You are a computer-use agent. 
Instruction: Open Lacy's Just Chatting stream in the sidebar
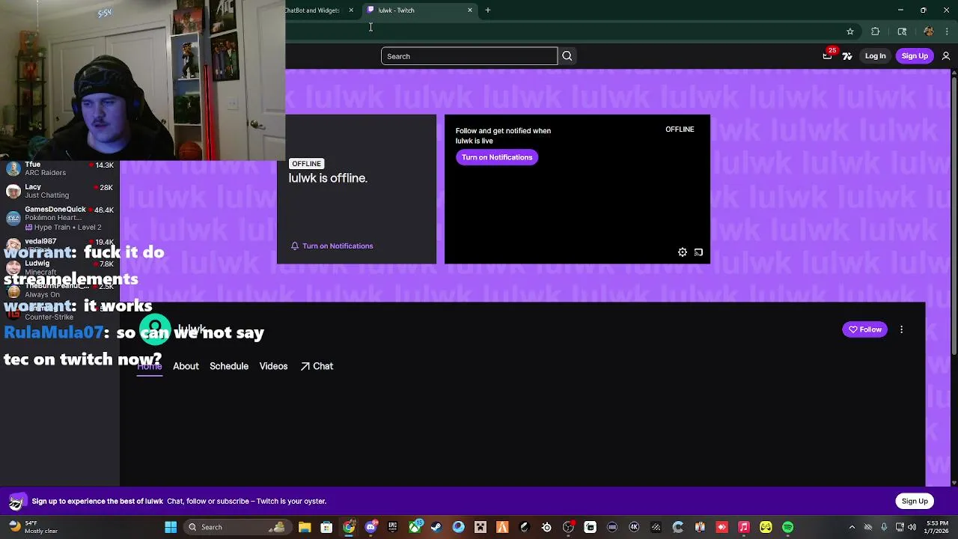point(60,191)
